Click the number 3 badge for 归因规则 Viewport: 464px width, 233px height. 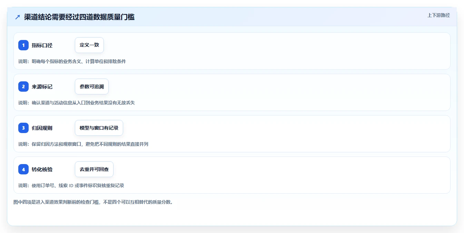(23, 128)
